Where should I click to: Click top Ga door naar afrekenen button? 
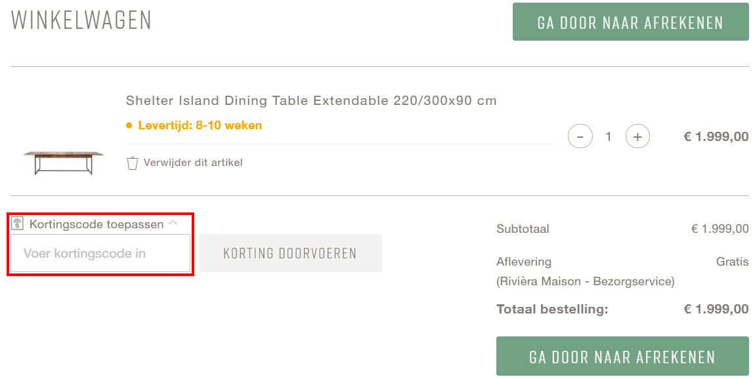coord(630,22)
